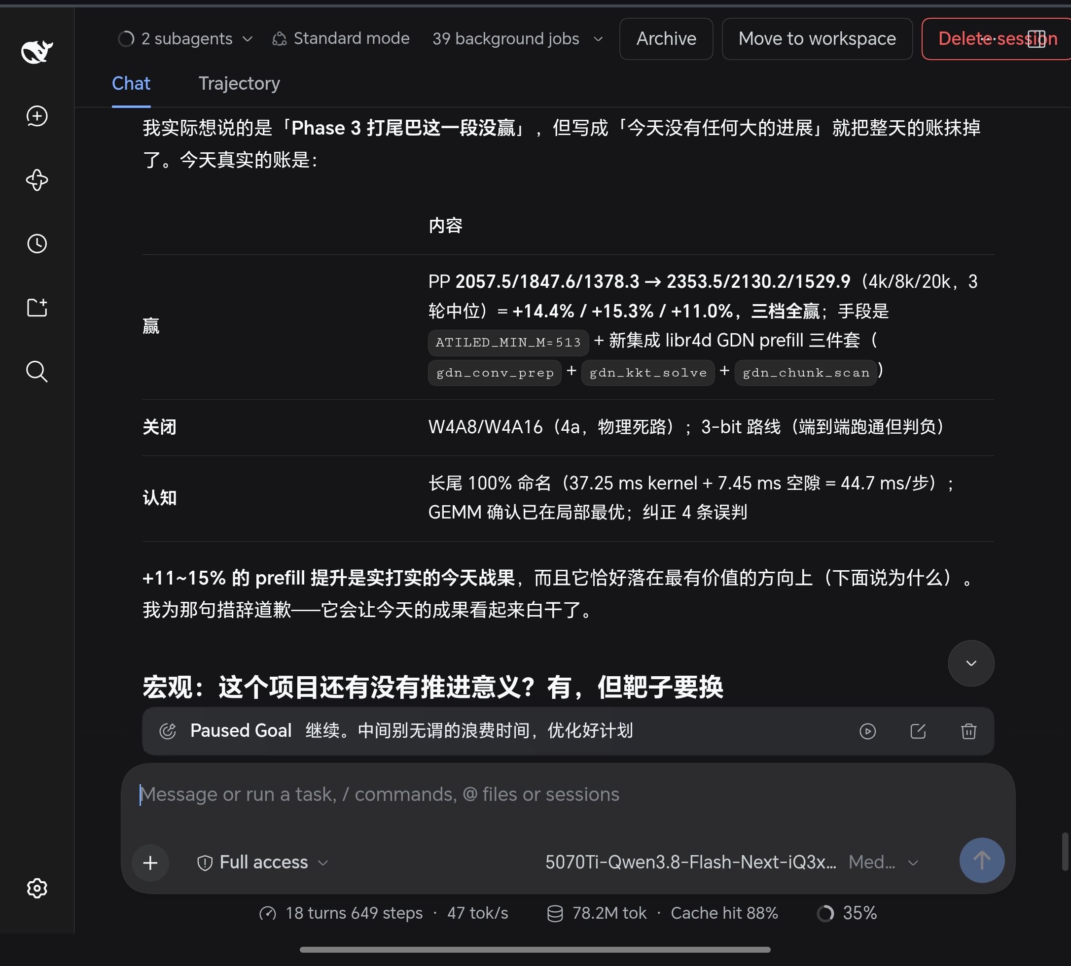The width and height of the screenshot is (1071, 966).
Task: Jump to bottom with down arrow button
Action: point(970,663)
